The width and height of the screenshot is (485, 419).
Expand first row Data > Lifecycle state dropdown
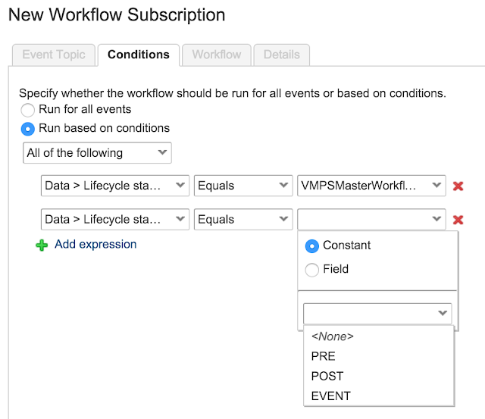(114, 186)
